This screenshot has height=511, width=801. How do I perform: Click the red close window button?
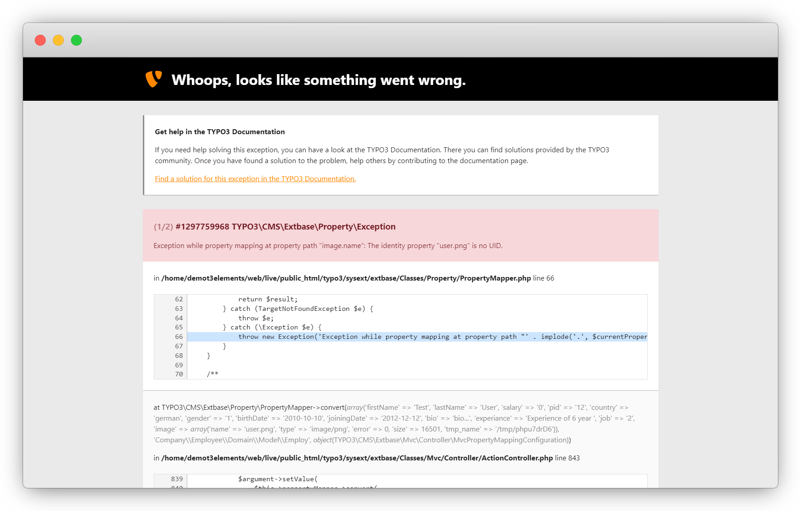pyautogui.click(x=40, y=40)
